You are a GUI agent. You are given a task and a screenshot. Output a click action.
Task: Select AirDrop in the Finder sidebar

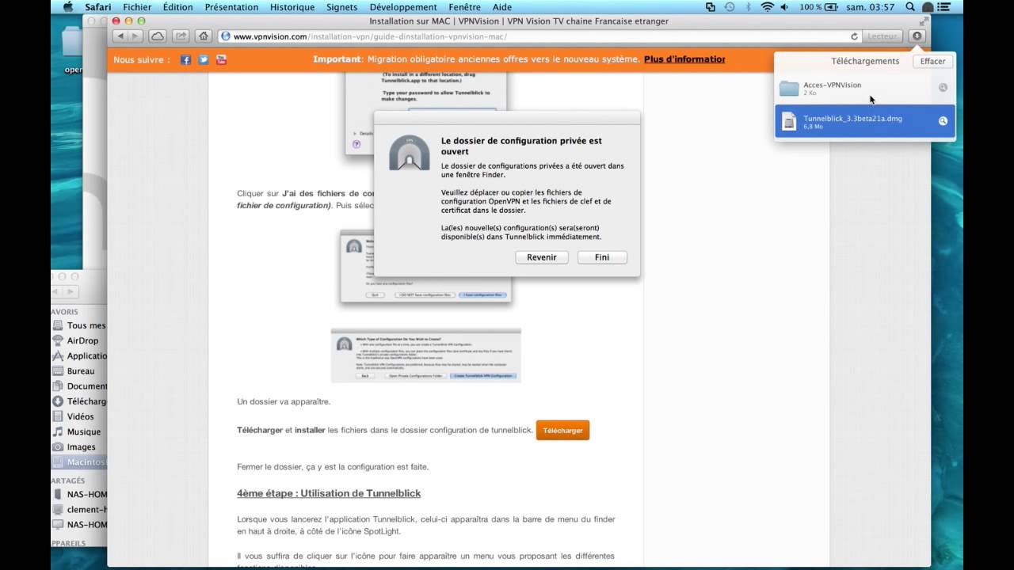(x=79, y=340)
